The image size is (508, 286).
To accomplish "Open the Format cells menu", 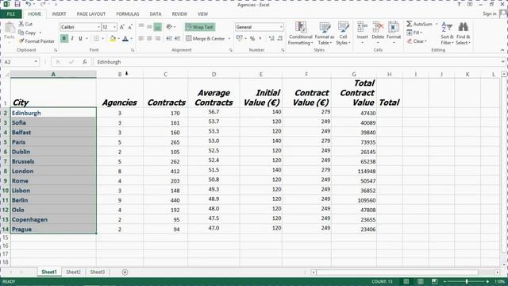I will click(394, 33).
